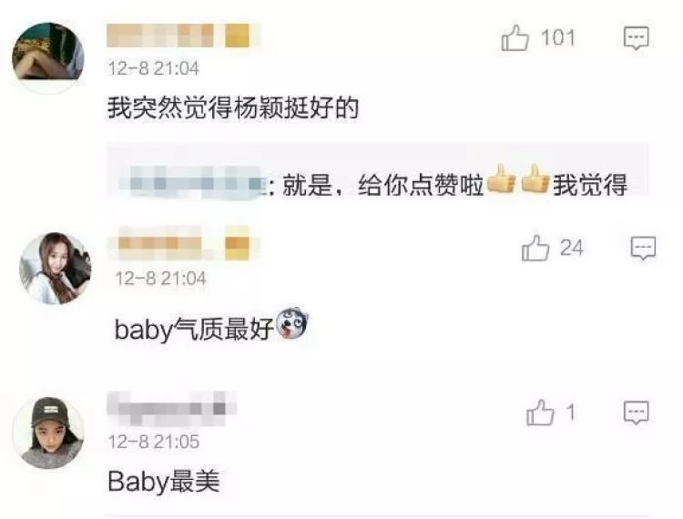Select the comment text 'baby气质最好'
This screenshot has width=683, height=519.
click(194, 329)
